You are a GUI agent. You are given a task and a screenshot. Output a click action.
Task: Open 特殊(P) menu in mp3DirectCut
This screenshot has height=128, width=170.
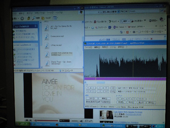coord(105,47)
